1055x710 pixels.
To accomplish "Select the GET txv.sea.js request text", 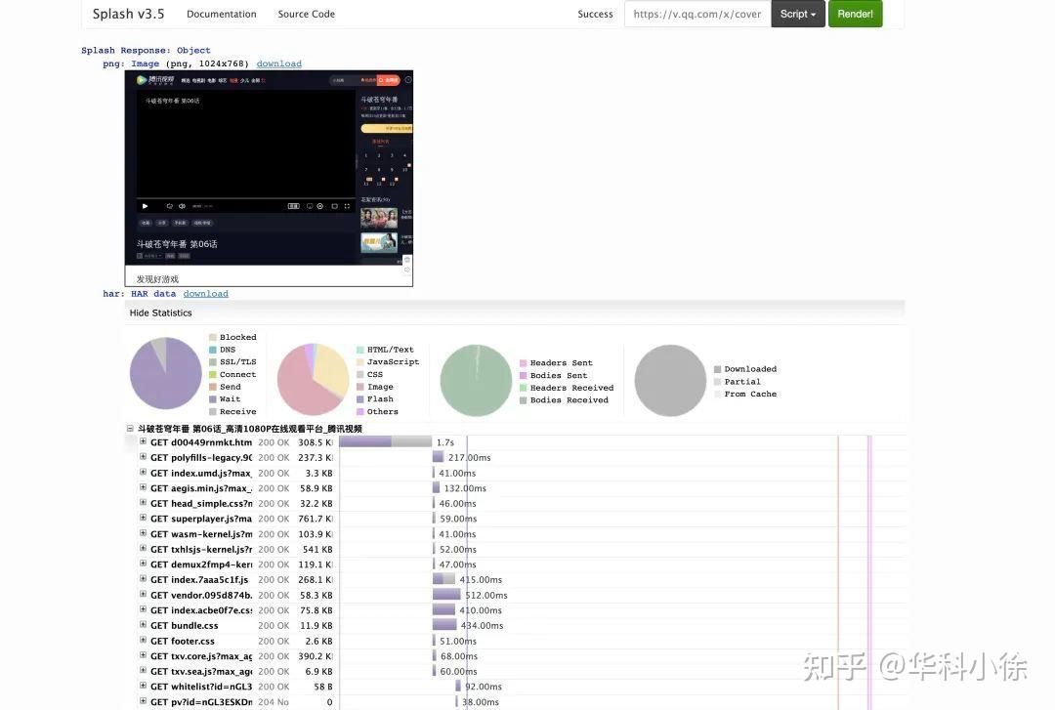I will pos(201,672).
